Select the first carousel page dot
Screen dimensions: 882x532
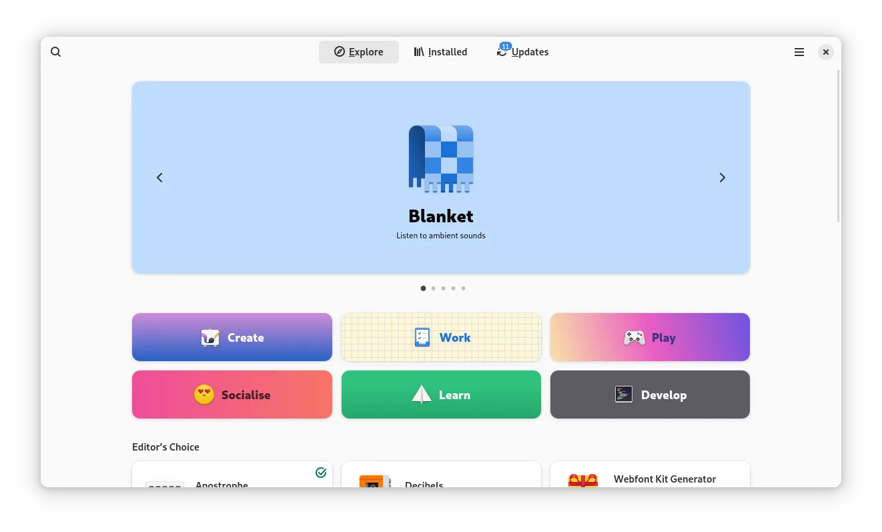click(x=423, y=288)
